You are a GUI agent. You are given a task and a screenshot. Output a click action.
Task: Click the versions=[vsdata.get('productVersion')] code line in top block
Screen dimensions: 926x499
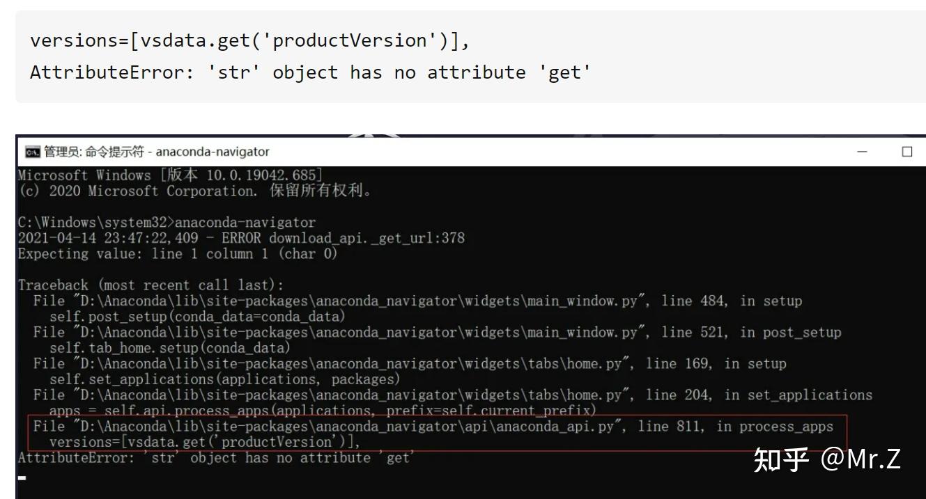[250, 40]
